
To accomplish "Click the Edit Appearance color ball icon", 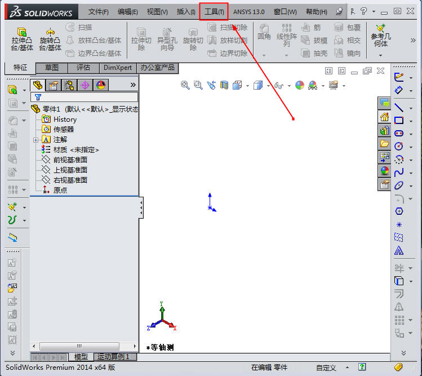I will click(x=299, y=85).
